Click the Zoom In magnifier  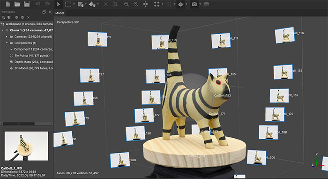pyautogui.click(x=127, y=4)
